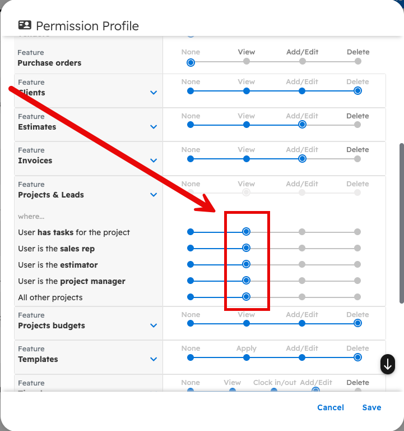404x431 pixels.
Task: Expand the Estimates feature chevron
Action: point(154,127)
